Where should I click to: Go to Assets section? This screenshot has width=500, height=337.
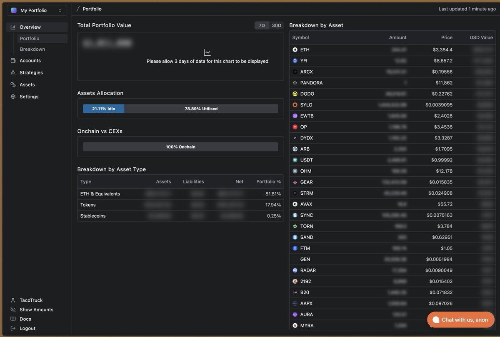(27, 84)
